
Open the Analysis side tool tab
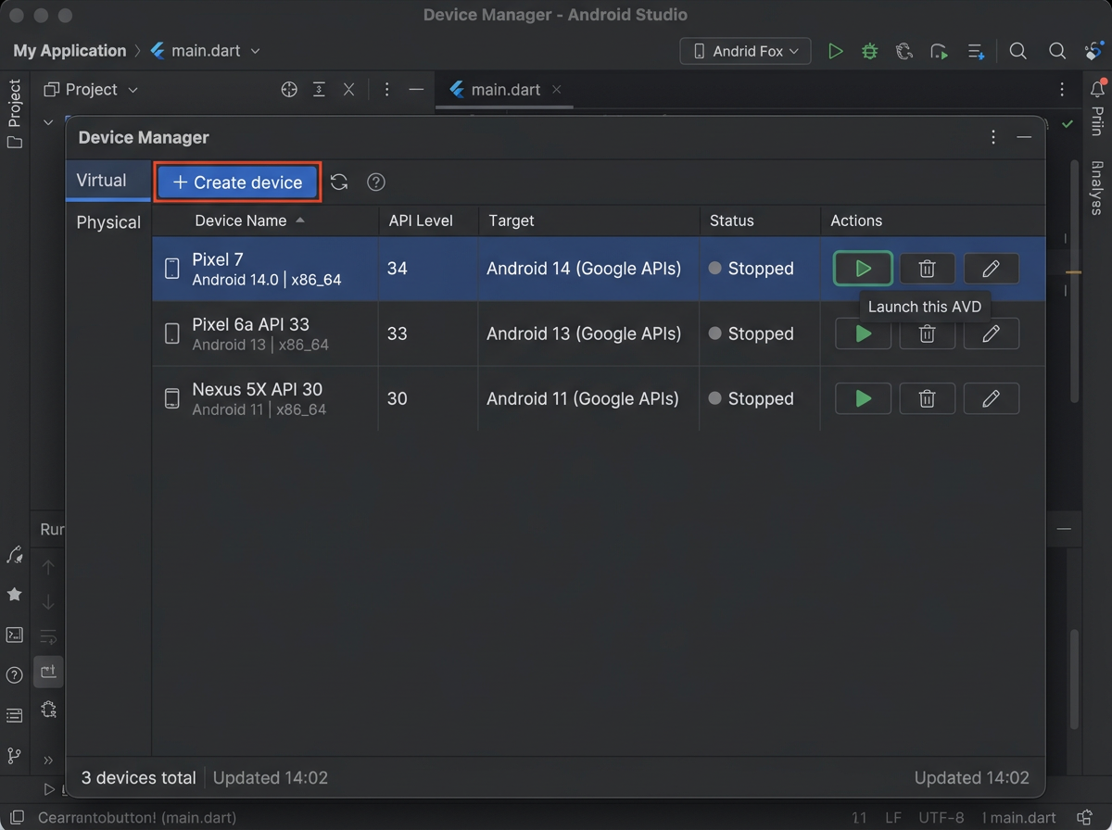1097,187
